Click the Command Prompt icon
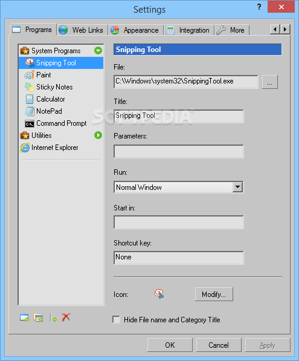This screenshot has height=361, width=299. click(x=30, y=123)
